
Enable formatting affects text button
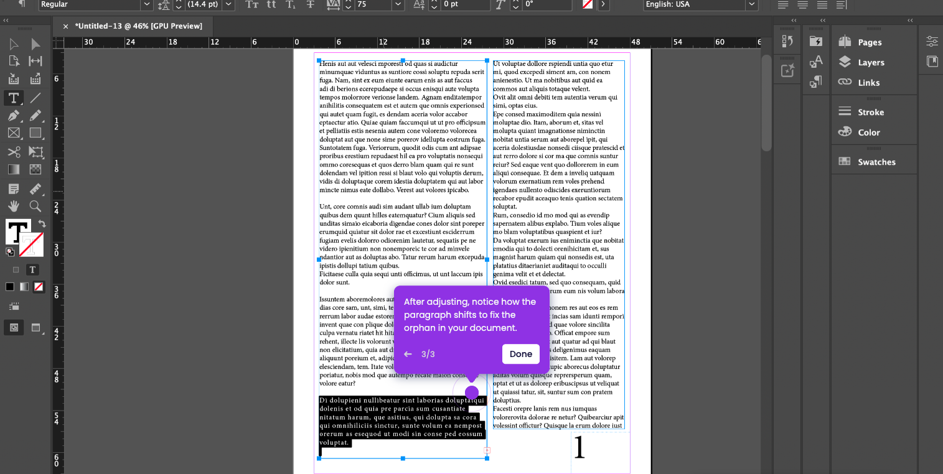click(x=32, y=269)
